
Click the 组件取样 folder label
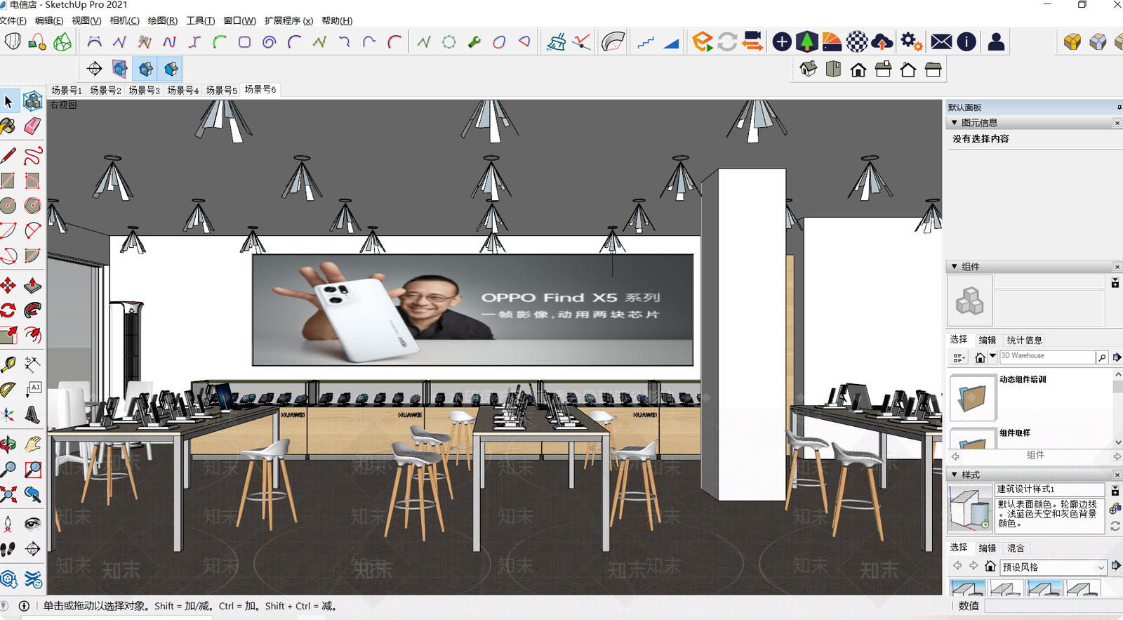(x=1015, y=433)
